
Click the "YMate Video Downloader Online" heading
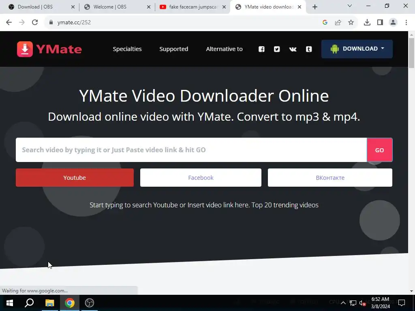coord(204,96)
